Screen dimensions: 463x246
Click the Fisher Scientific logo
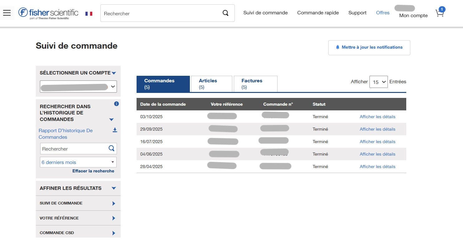tap(48, 13)
